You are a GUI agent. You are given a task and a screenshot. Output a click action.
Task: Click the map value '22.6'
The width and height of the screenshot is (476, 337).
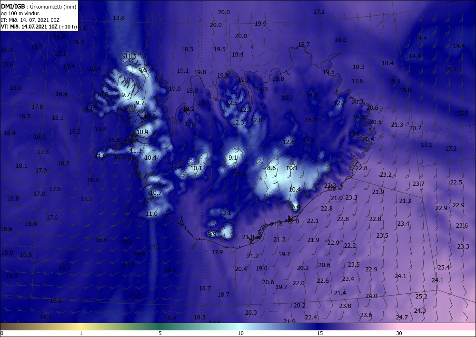pyautogui.click(x=323, y=281)
